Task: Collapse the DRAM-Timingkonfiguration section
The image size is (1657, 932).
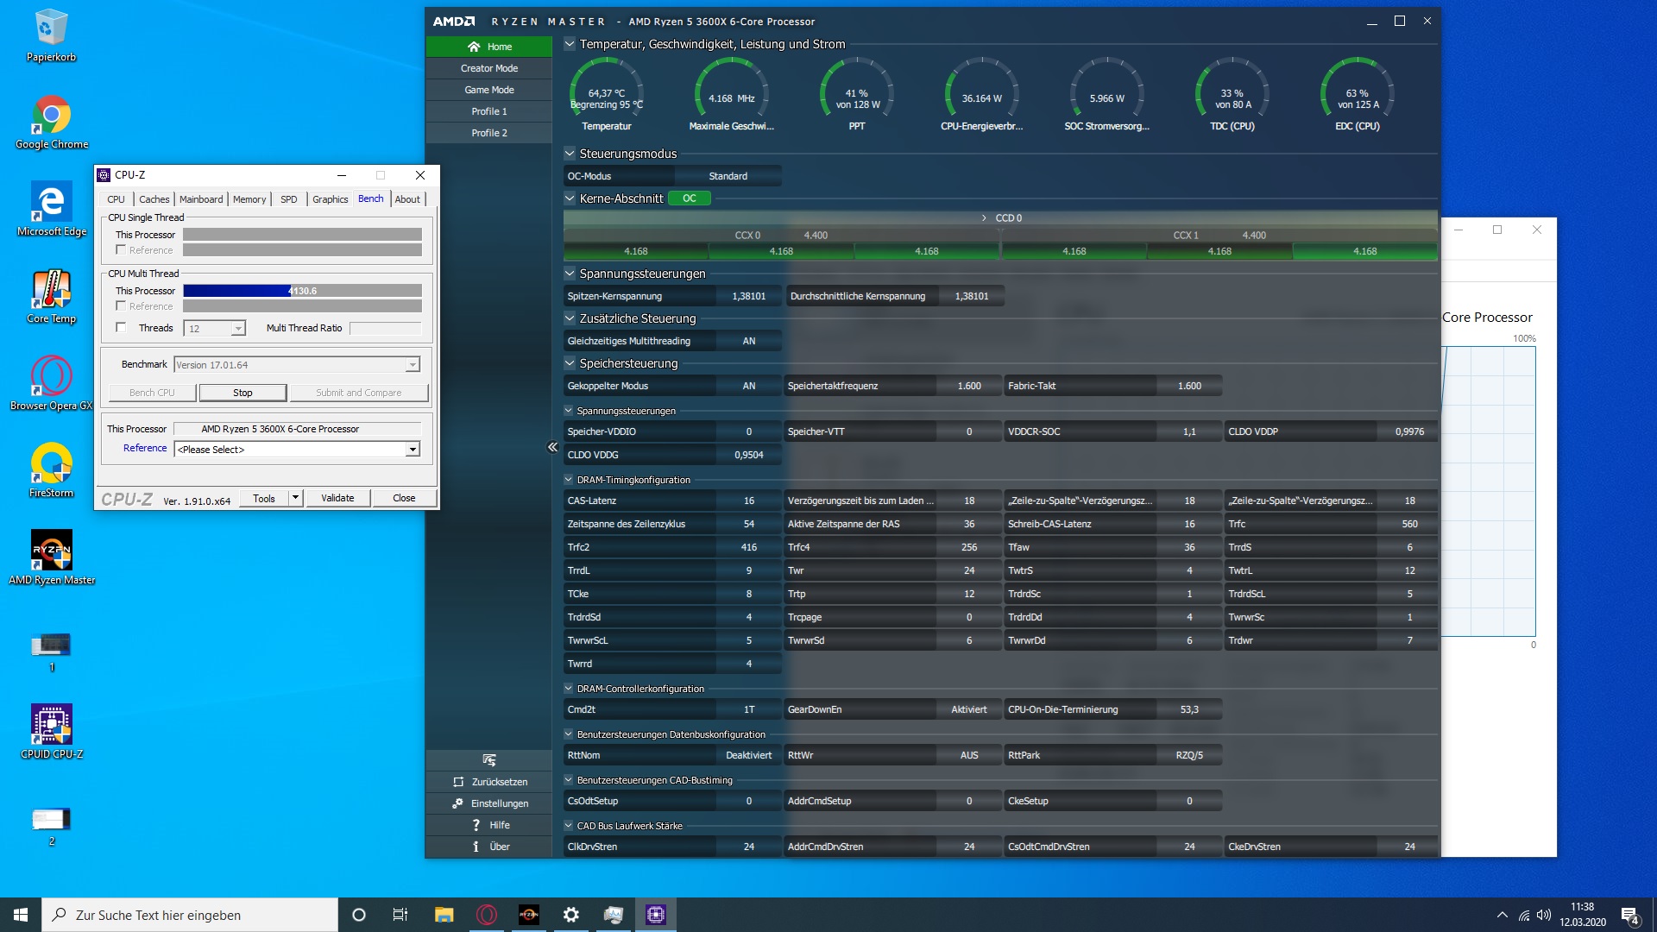Action: pyautogui.click(x=569, y=480)
